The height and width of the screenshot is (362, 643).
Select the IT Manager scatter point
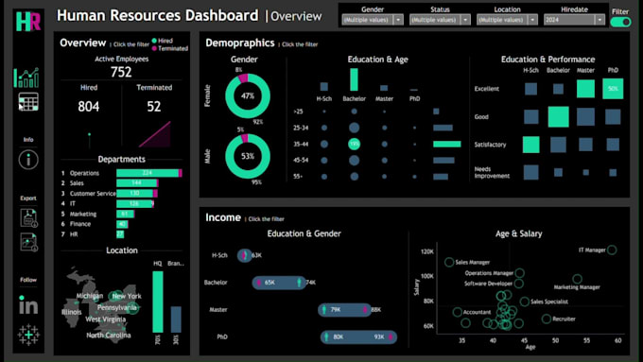click(x=612, y=250)
